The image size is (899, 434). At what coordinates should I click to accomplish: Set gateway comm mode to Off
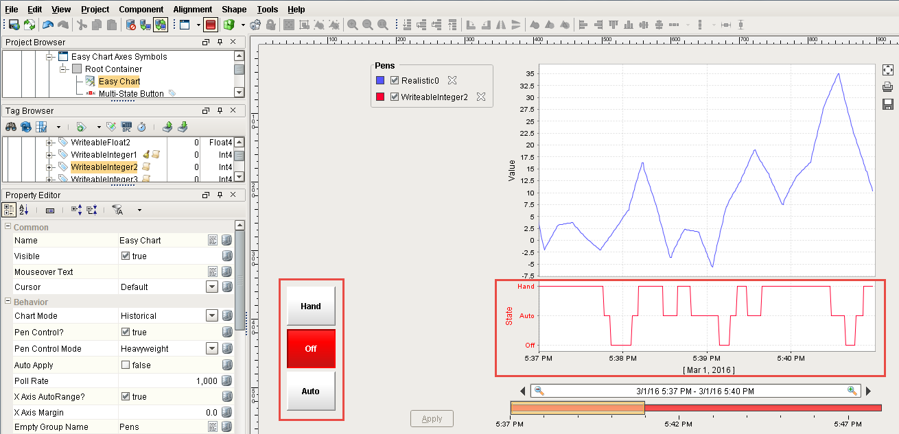pos(131,25)
